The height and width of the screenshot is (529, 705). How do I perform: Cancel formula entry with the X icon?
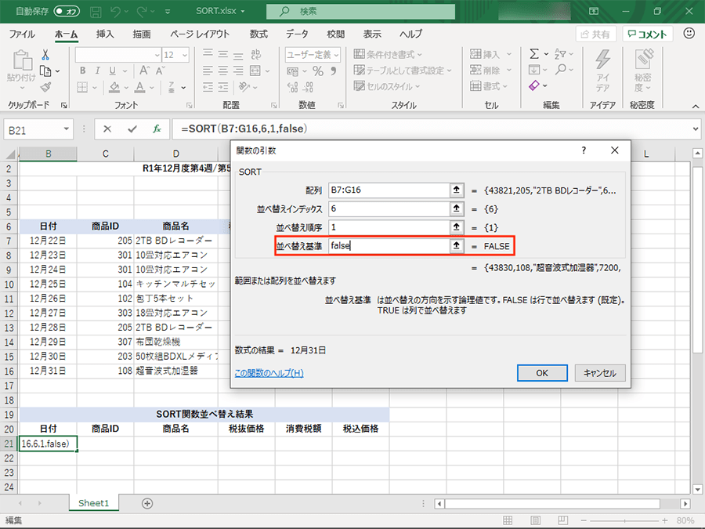click(x=107, y=129)
